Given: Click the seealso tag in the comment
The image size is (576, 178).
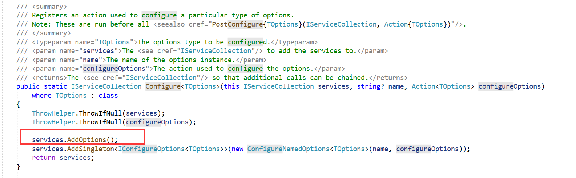Looking at the screenshot, I should 169,24.
